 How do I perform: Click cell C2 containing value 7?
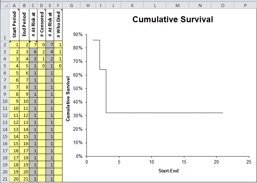(33, 45)
